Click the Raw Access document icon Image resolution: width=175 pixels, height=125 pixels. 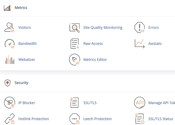(x=74, y=43)
